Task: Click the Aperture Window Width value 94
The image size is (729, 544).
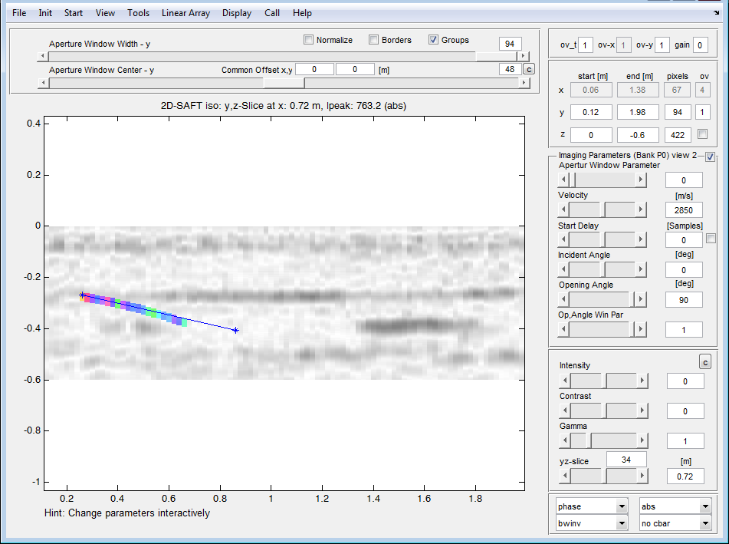Action: coord(510,43)
